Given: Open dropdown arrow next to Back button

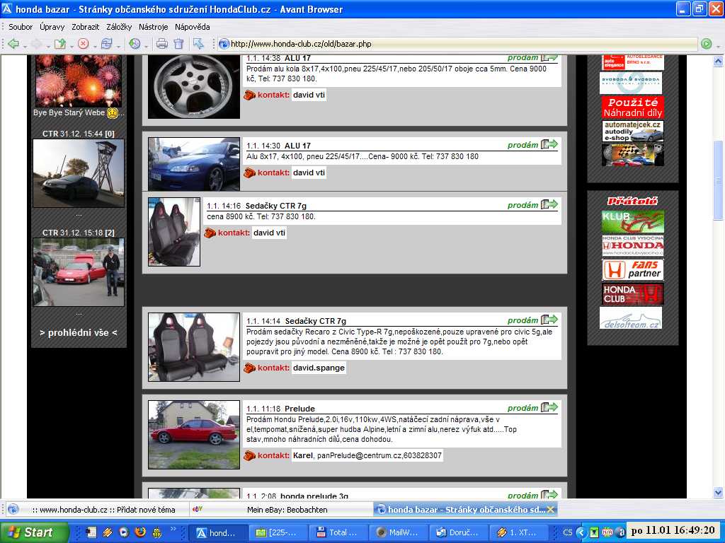Looking at the screenshot, I should coord(23,45).
